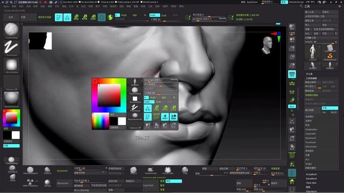
Task: Click the Gizmo 3D icon
Action: pos(102,17)
